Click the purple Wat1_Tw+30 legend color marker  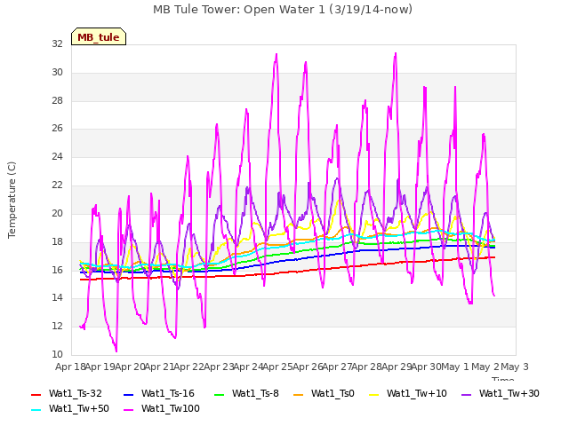(466, 394)
